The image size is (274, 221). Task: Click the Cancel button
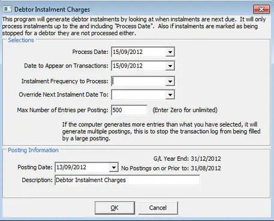point(158,208)
